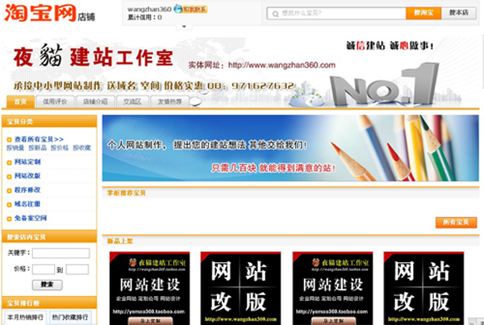Viewport: 484px width, 325px height.
Task: Open the 首页 home tab
Action: tap(19, 102)
